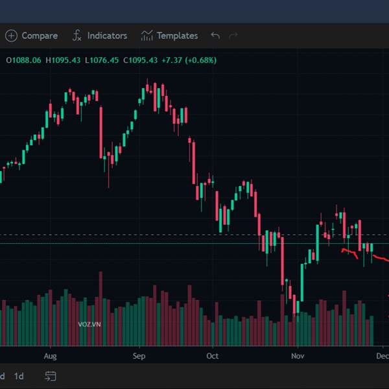Image resolution: width=389 pixels, height=389 pixels.
Task: Click the Dec label on time axis
Action: [x=383, y=356]
